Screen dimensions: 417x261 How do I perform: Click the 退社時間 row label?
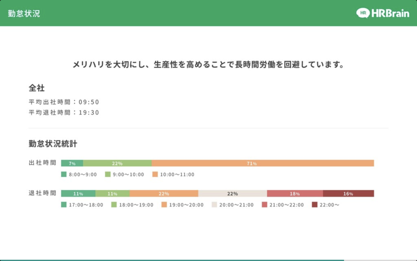[42, 193]
